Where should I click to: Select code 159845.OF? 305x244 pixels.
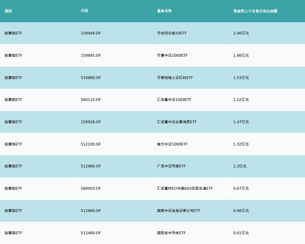point(91,56)
